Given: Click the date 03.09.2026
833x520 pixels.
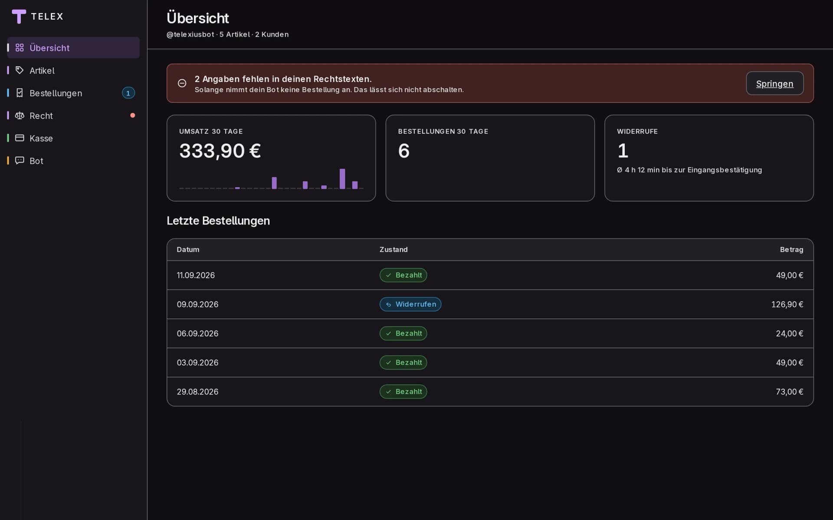Looking at the screenshot, I should 197,363.
